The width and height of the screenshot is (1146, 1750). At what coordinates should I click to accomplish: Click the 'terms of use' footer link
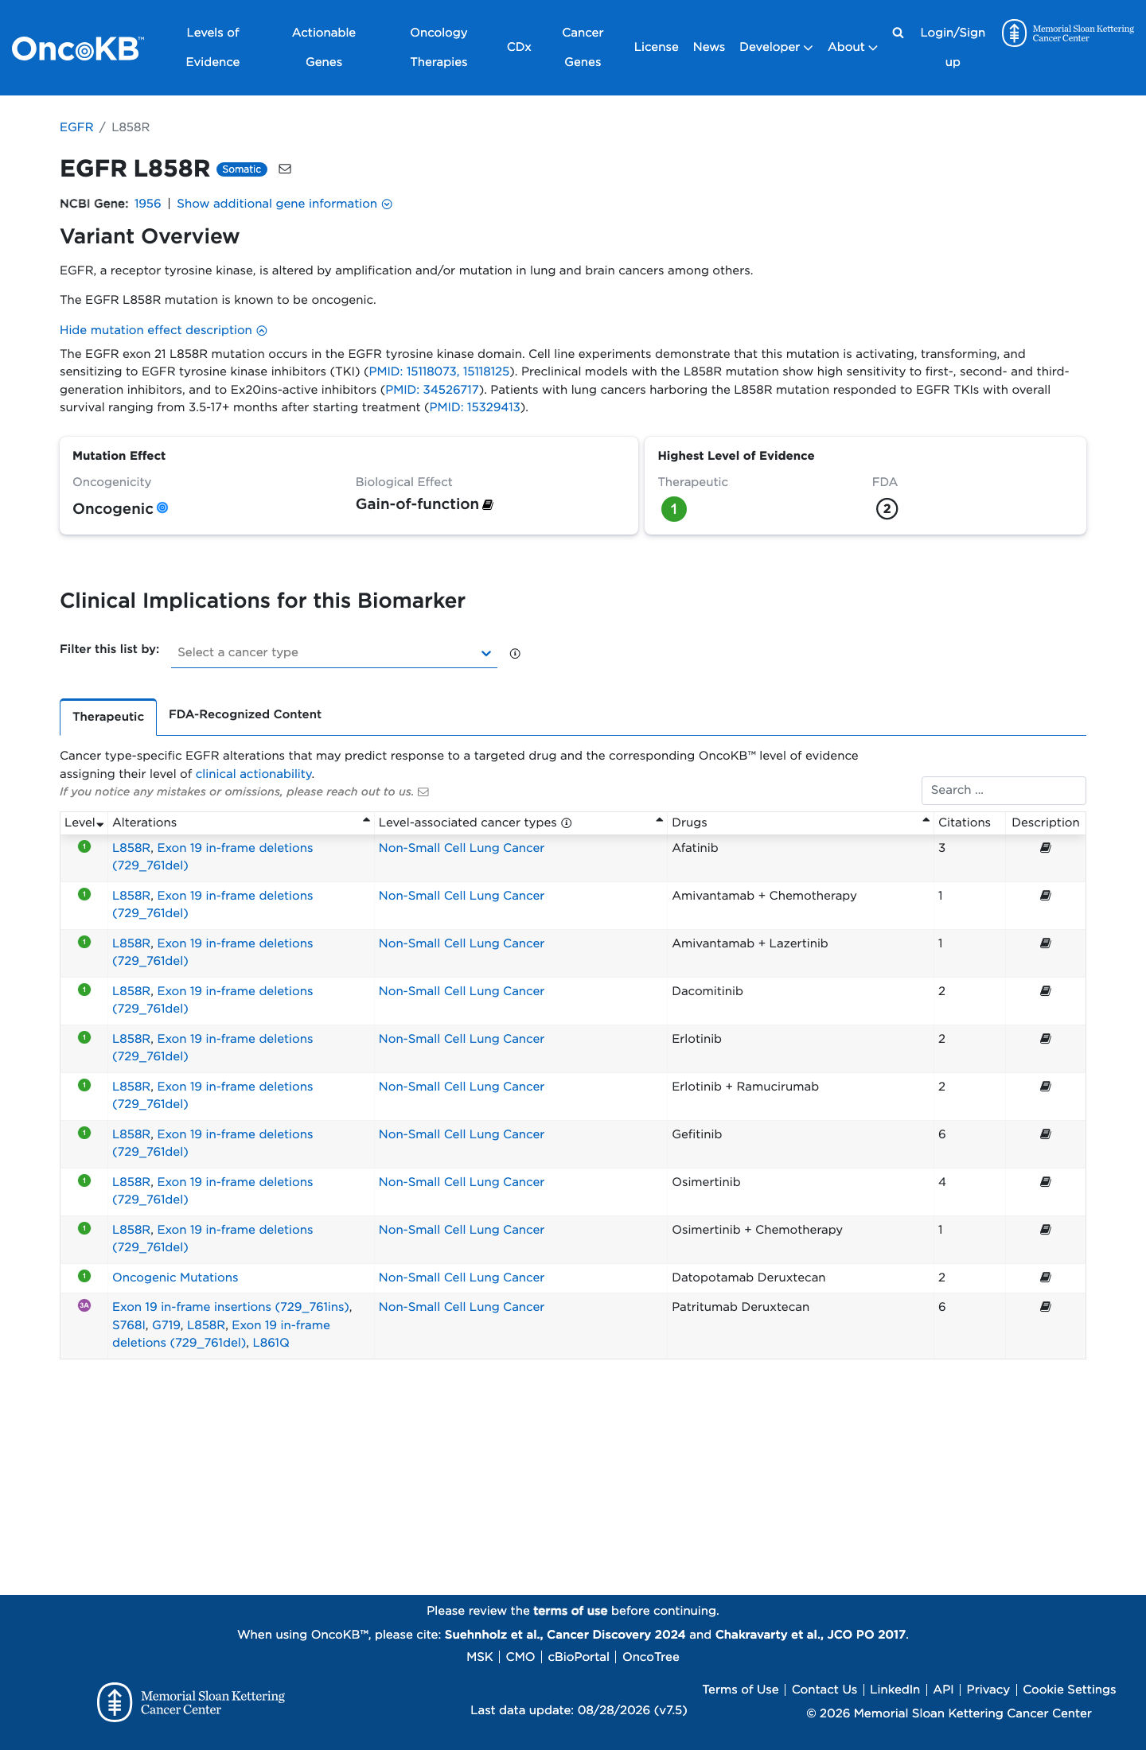[570, 1611]
